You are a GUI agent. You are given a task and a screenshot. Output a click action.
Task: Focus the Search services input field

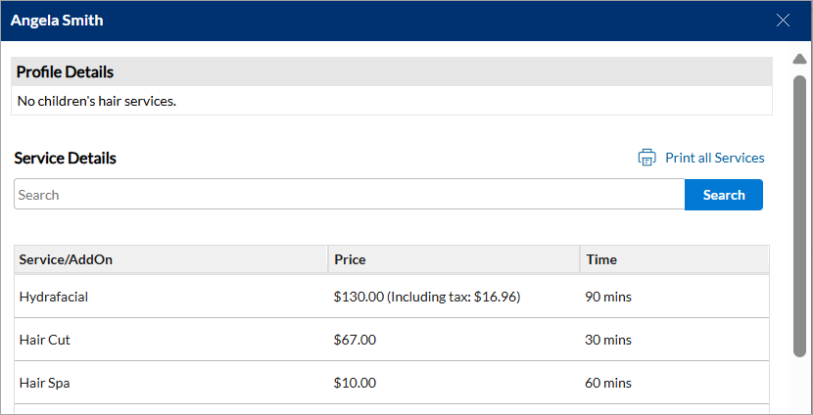[350, 195]
